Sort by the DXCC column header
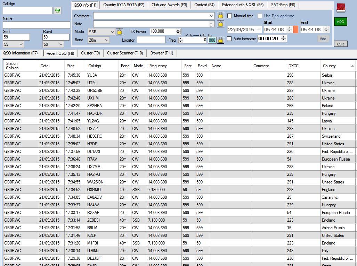Image resolution: width=357 pixels, height=266 pixels. pyautogui.click(x=303, y=66)
